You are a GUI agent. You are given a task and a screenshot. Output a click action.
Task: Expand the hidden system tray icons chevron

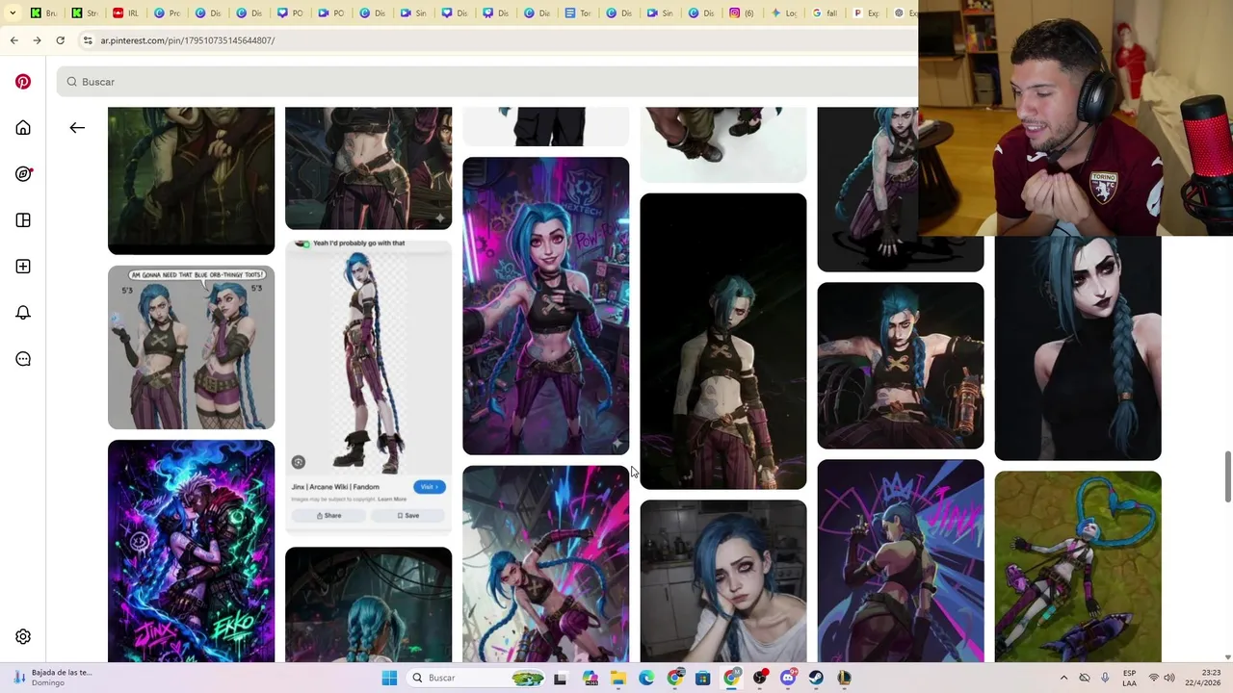[x=1063, y=678]
